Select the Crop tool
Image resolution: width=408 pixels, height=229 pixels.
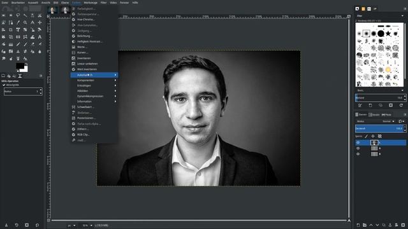tap(11, 30)
